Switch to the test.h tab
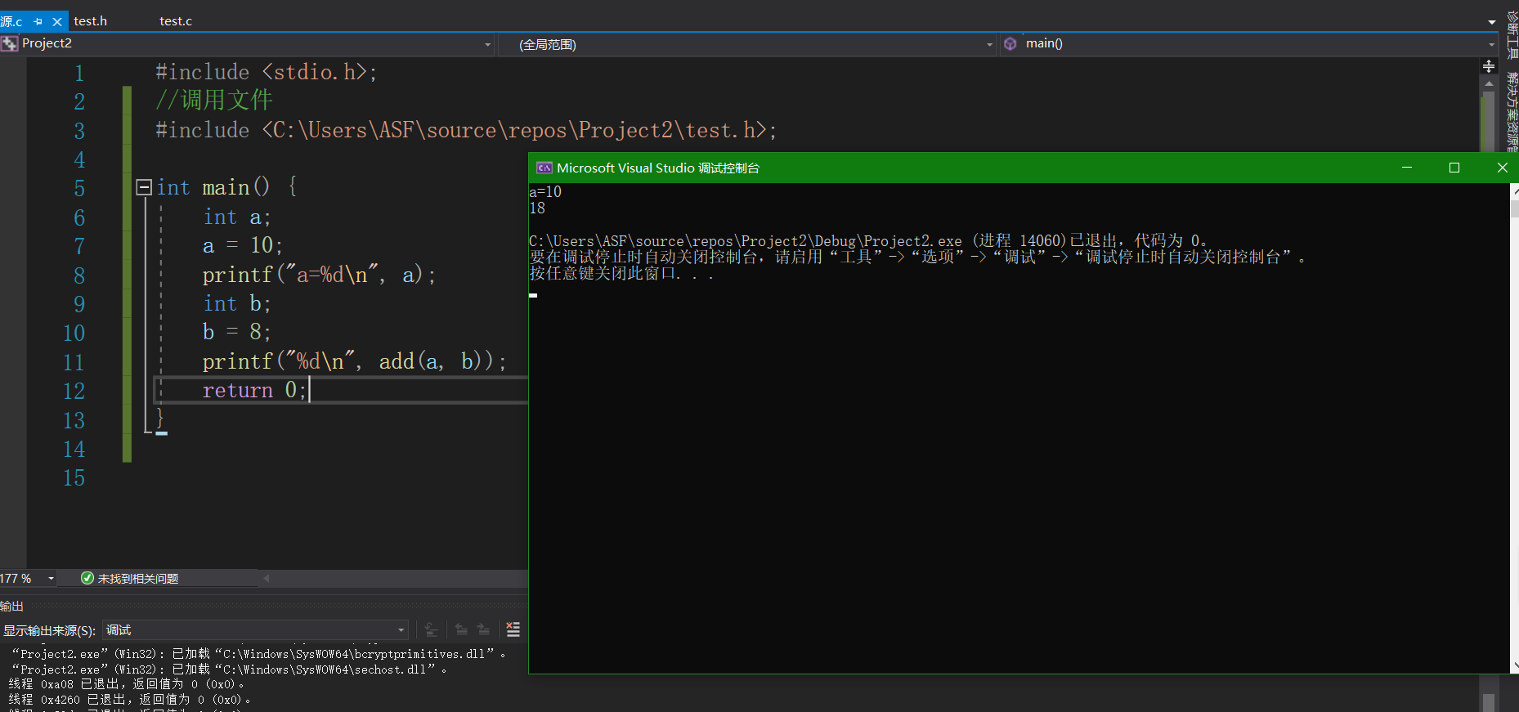The height and width of the screenshot is (712, 1519). 91,20
